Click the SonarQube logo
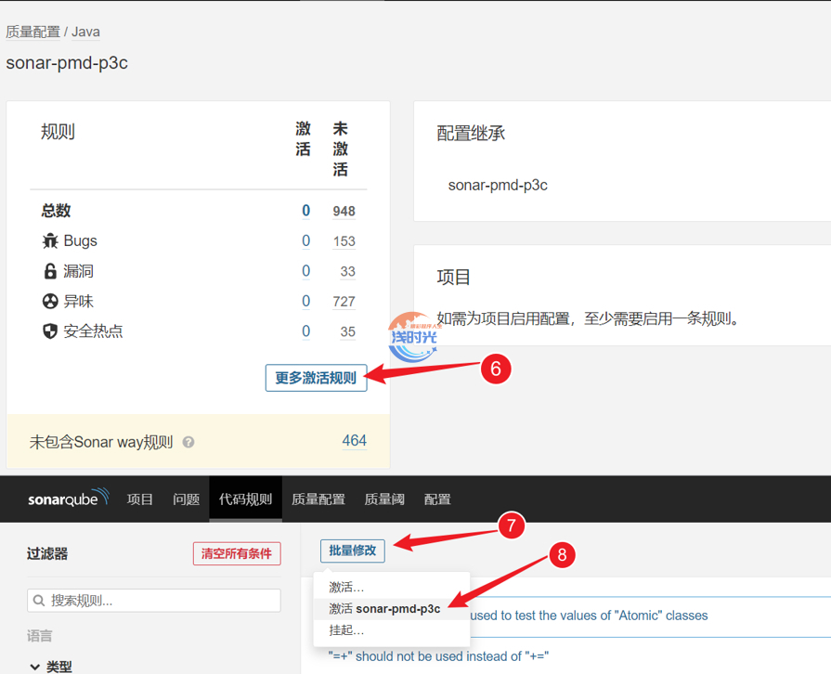 click(x=68, y=499)
